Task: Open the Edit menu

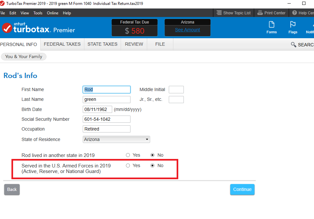Action: point(13,13)
